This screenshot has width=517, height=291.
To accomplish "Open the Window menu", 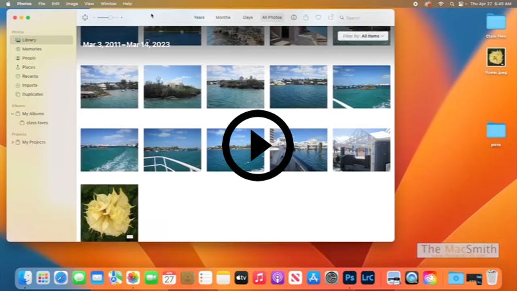I will click(x=108, y=4).
